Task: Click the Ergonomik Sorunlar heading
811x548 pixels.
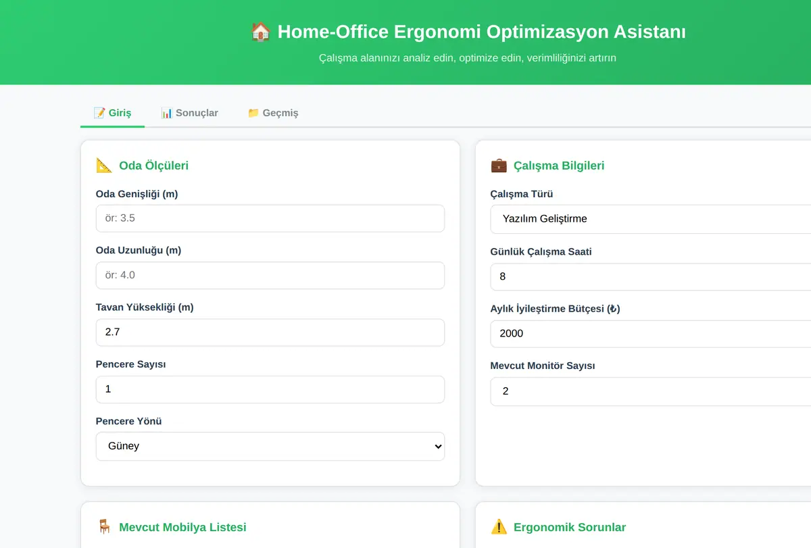Action: pos(570,527)
